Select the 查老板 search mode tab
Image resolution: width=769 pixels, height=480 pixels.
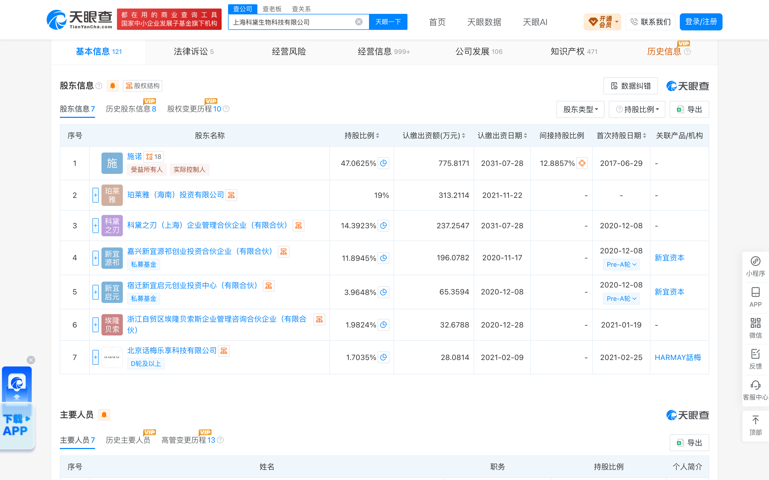pyautogui.click(x=272, y=9)
